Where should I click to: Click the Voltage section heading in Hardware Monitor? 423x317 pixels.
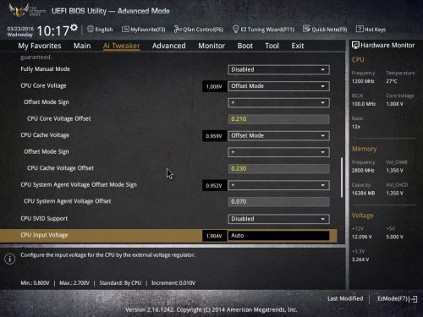tap(363, 216)
